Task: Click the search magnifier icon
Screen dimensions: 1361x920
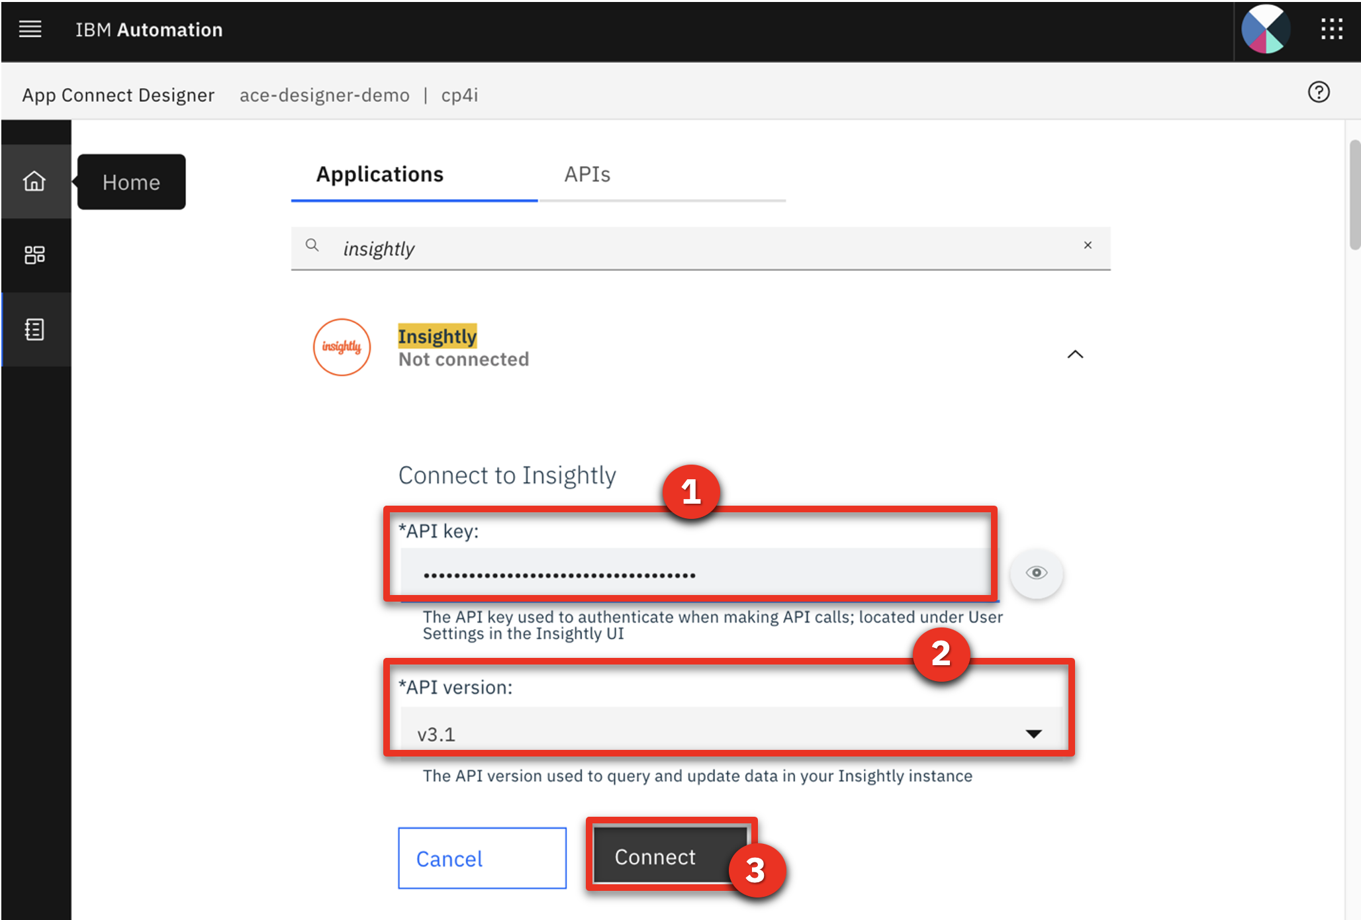Action: click(312, 246)
